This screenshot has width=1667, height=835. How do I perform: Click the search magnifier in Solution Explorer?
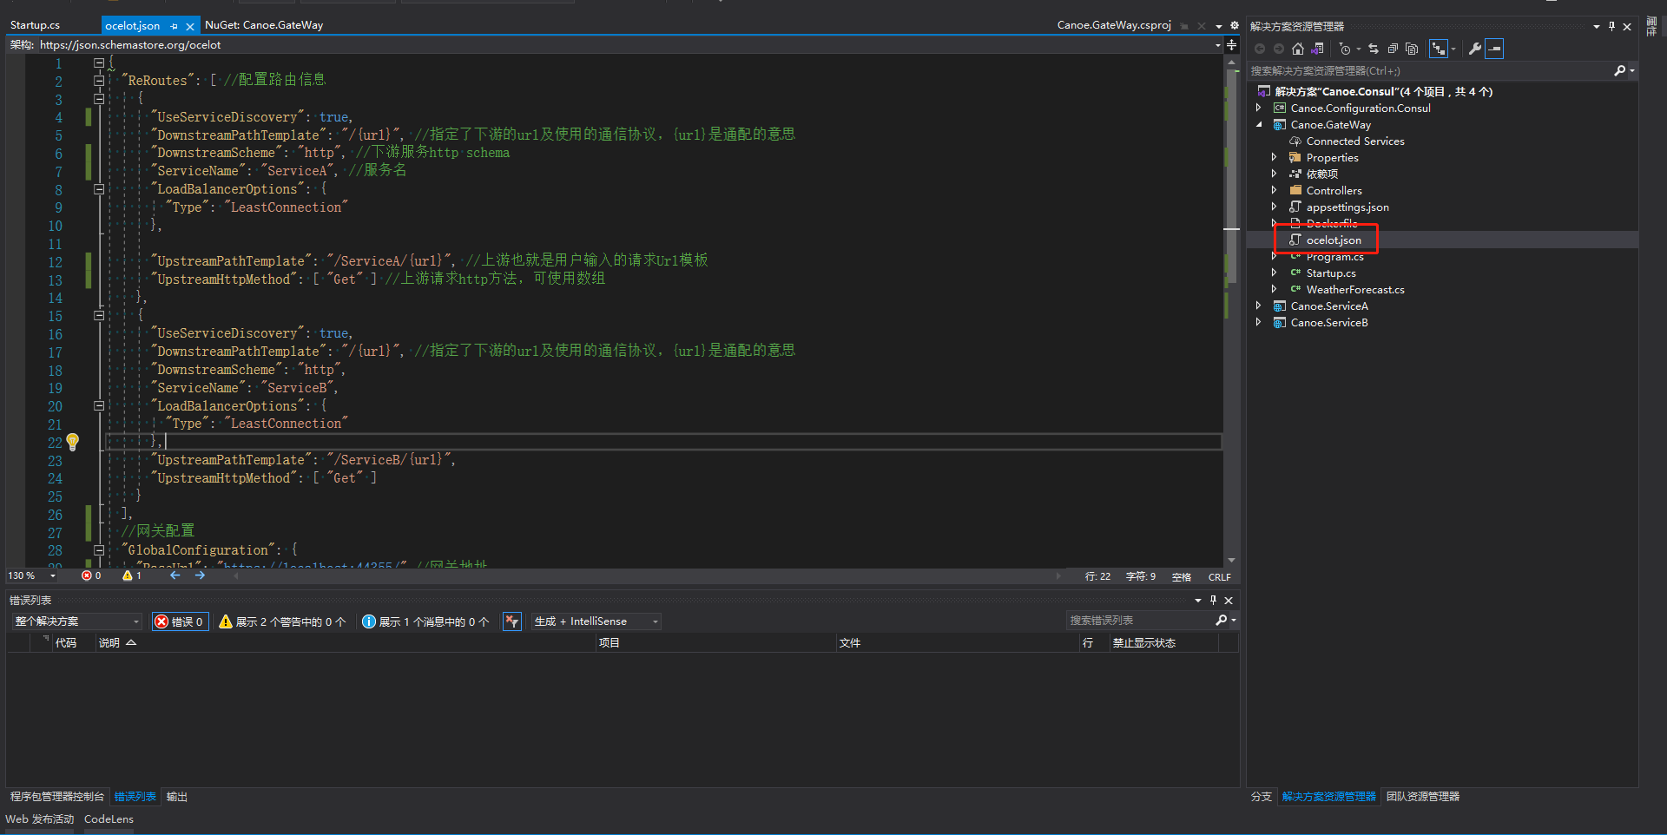[x=1619, y=70]
